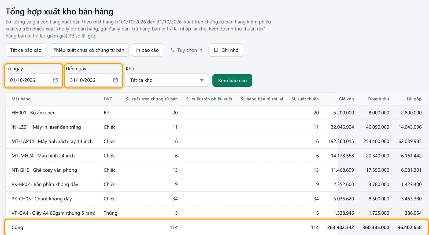Click the bookmark icon on Ghi nhớ
429x235 pixels.
(216, 50)
